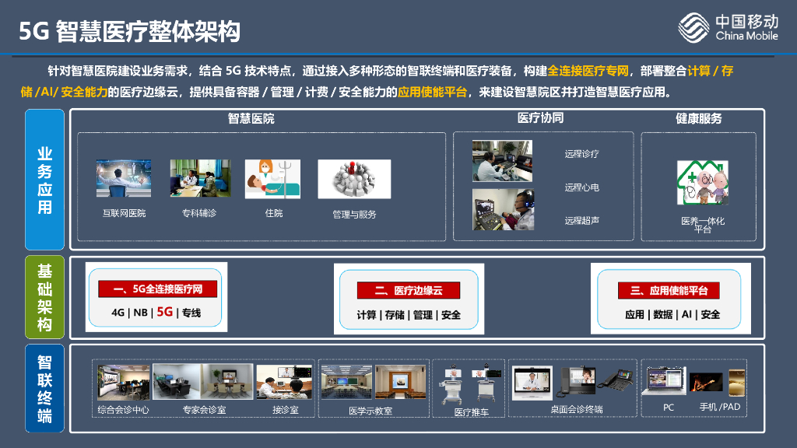797x448 pixels.
Task: Click the 医养一体化平台 house icon
Action: pos(703,183)
